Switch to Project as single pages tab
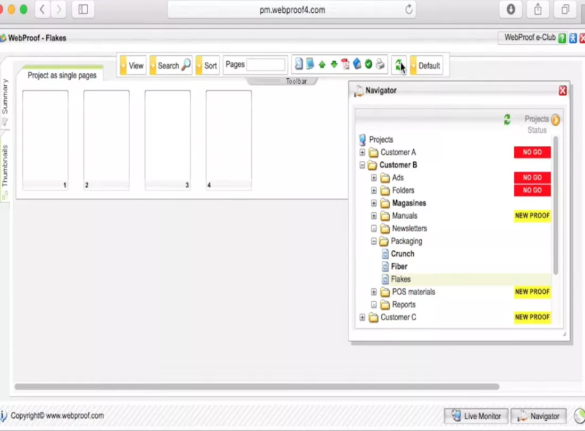This screenshot has width=585, height=431. coord(62,75)
